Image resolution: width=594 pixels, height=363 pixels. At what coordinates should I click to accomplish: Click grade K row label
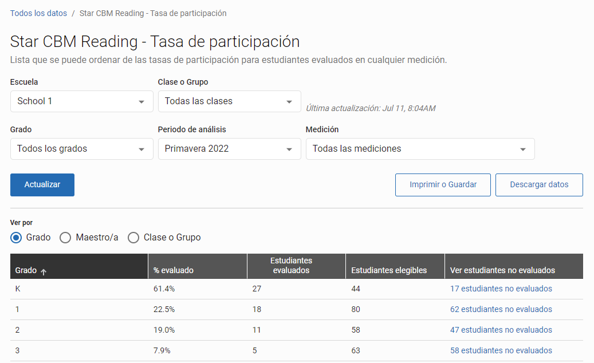click(18, 289)
